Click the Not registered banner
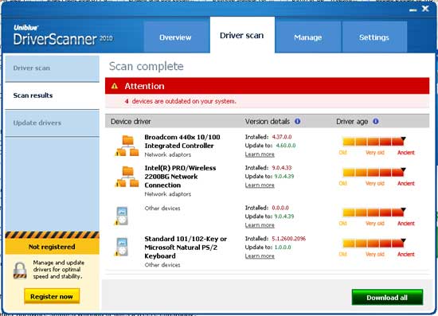This screenshot has height=316, width=438. point(52,247)
